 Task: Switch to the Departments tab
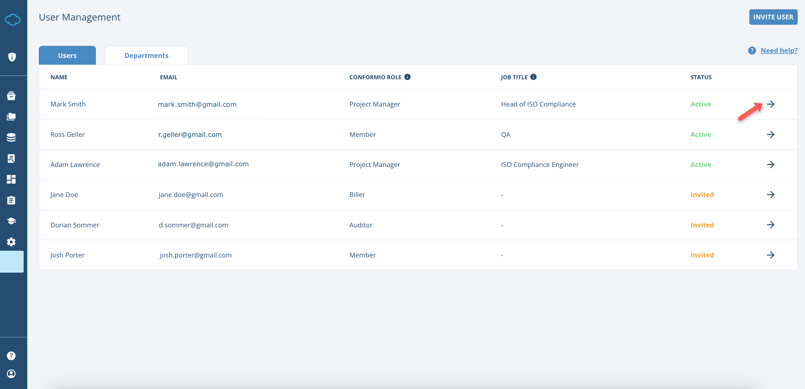point(147,55)
